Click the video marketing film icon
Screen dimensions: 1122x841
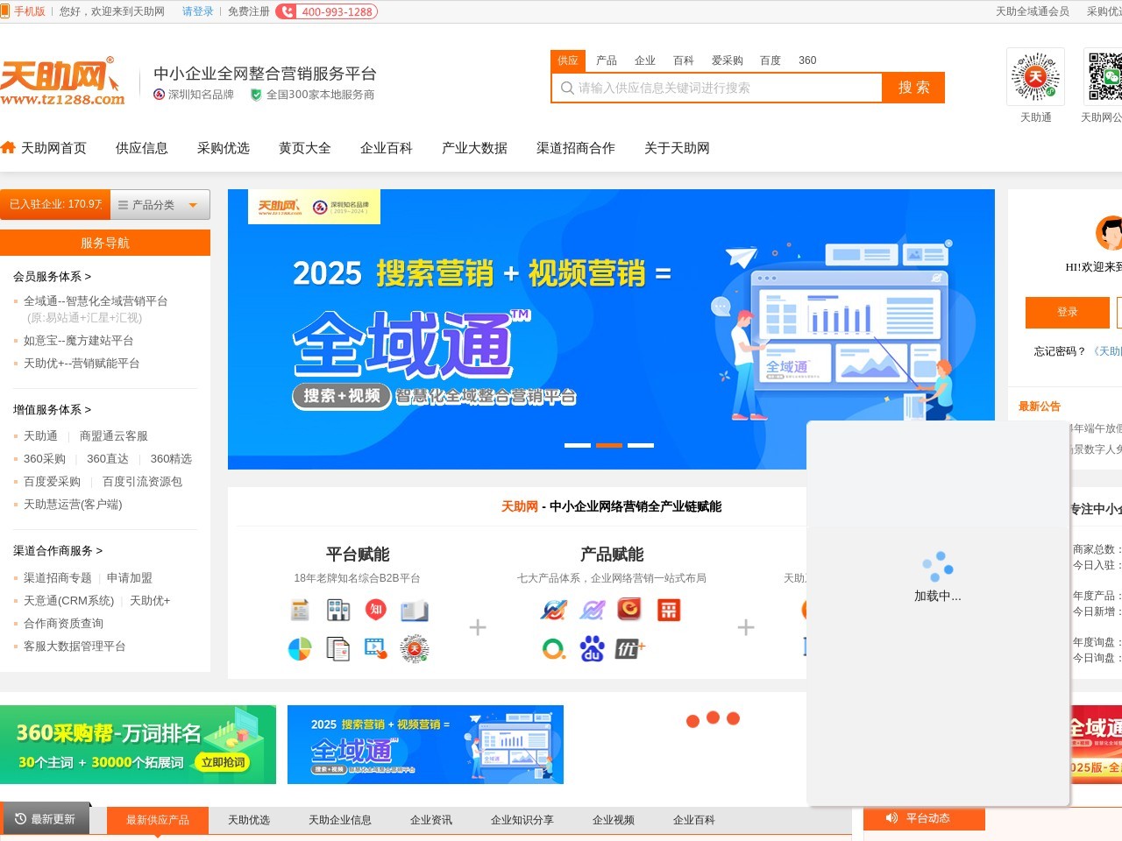[x=374, y=647]
